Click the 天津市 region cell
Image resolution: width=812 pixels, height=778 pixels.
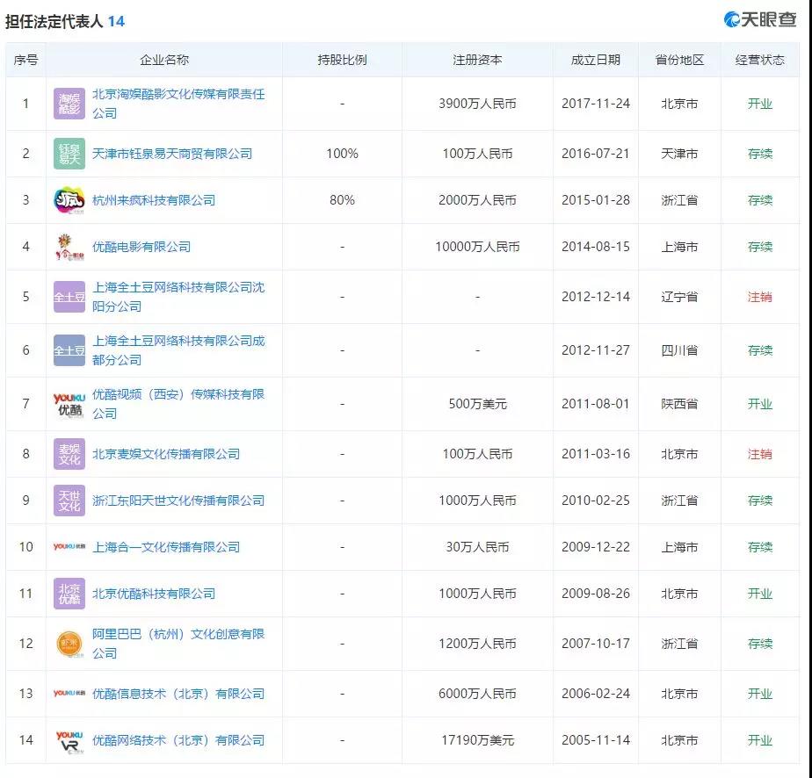pyautogui.click(x=679, y=154)
